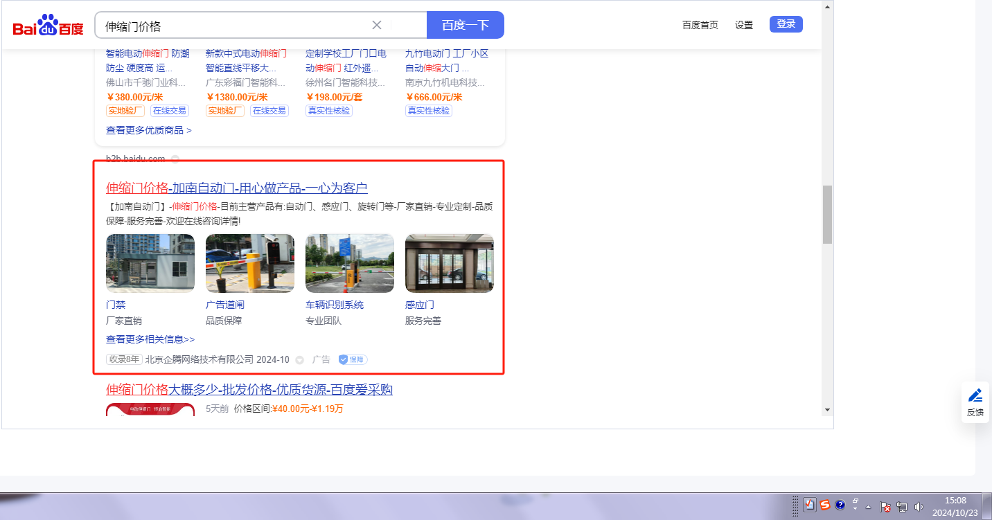Image resolution: width=992 pixels, height=520 pixels.
Task: Click the Baidu logo
Action: pos(48,26)
